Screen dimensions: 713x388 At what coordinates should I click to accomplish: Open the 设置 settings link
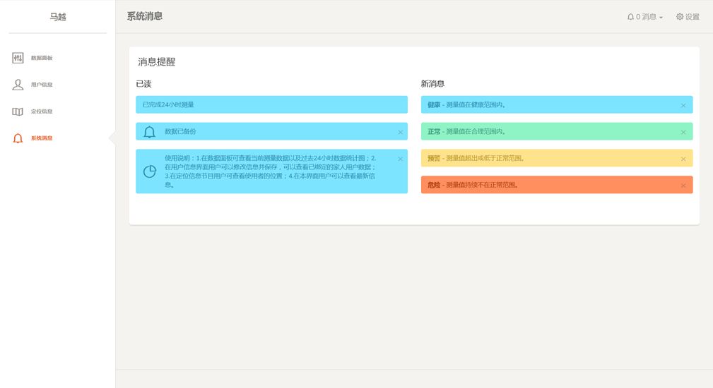693,17
